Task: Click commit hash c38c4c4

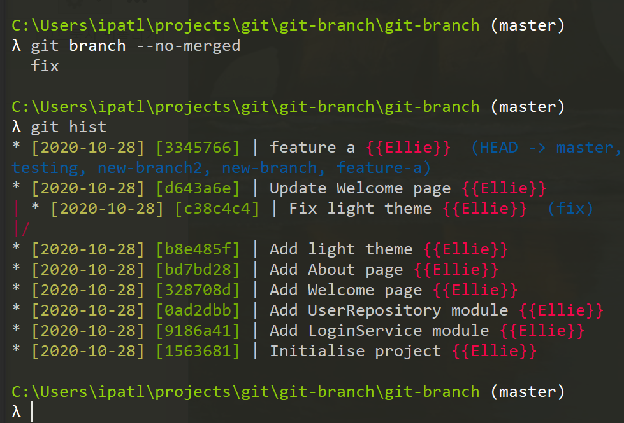Action: click(x=217, y=209)
